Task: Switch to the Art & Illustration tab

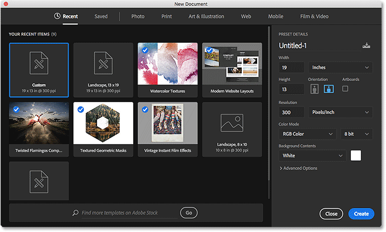Action: (205, 16)
